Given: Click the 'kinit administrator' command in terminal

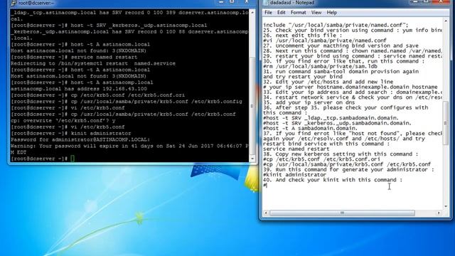Looking at the screenshot, I should [101, 133].
